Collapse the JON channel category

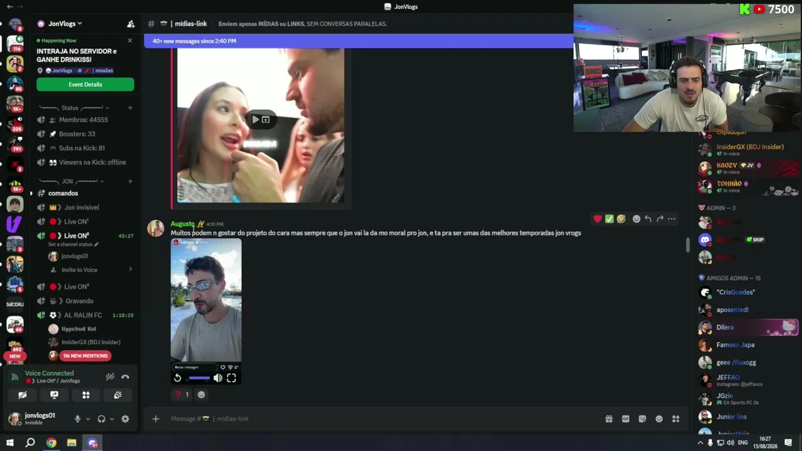click(x=68, y=181)
